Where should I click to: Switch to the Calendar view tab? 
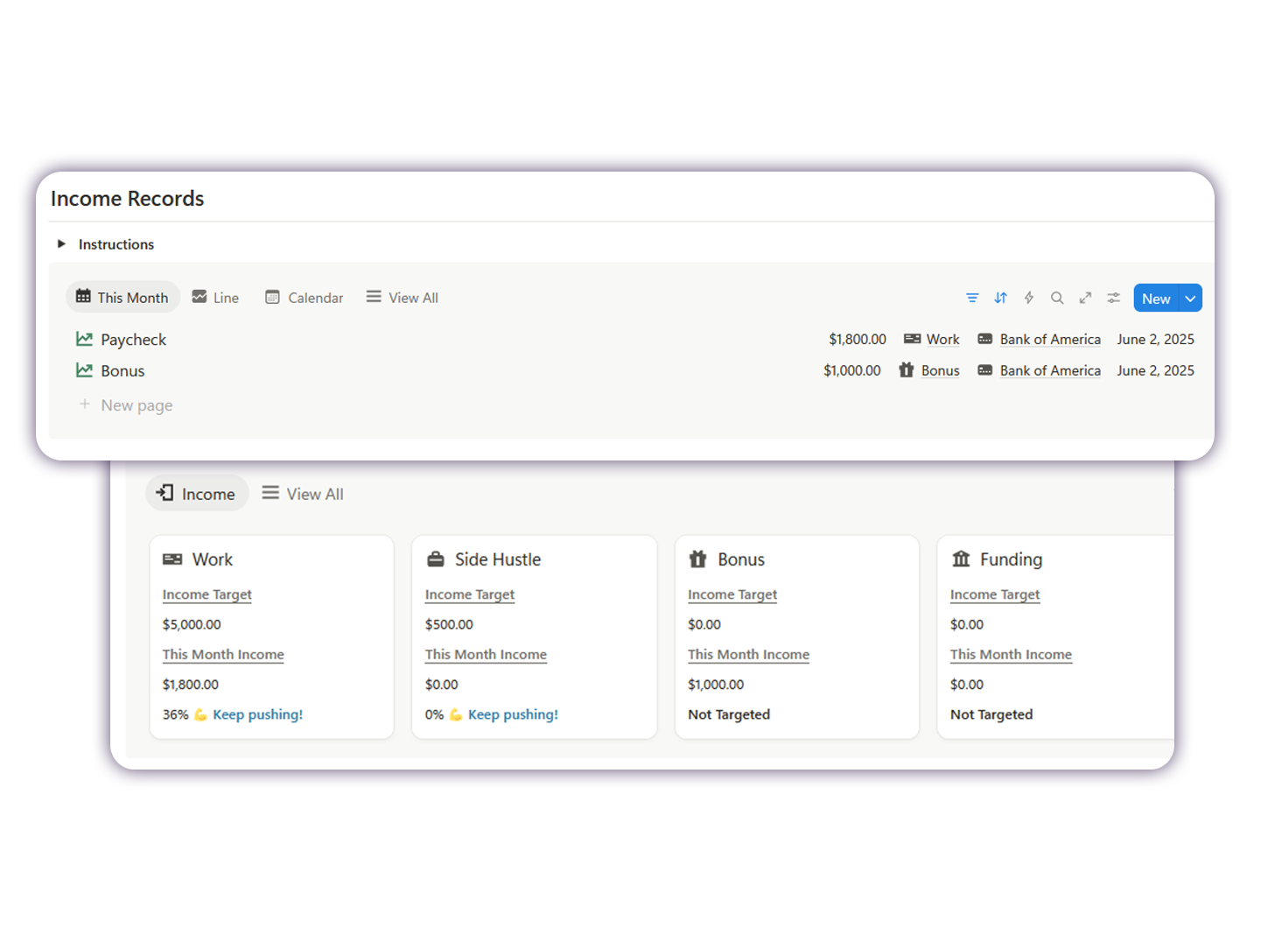(305, 298)
